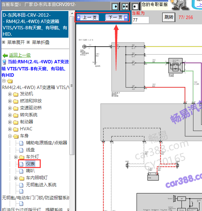The width and height of the screenshot is (202, 211).
Task: Click the green back arrow icon
Action: point(5,55)
